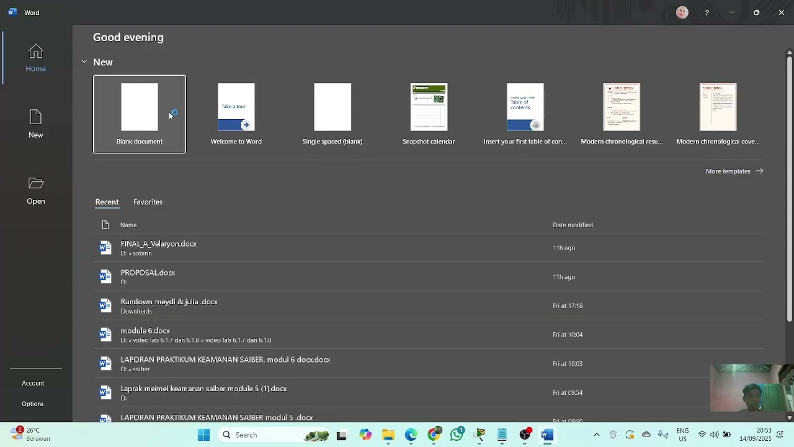Select Snapshot calendar template
The image size is (794, 447).
pos(429,114)
